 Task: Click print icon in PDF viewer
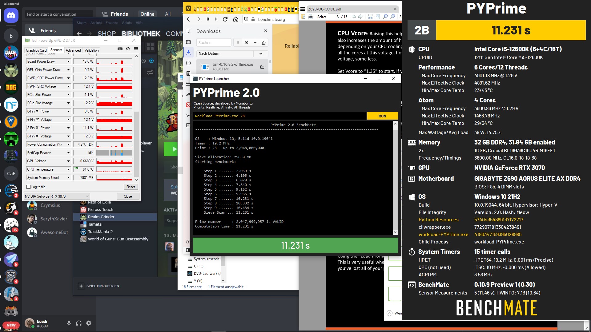tap(311, 17)
